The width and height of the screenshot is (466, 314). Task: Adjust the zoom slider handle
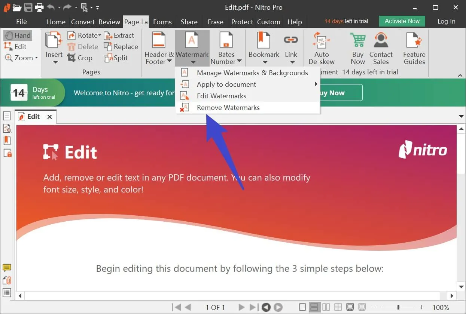[x=398, y=307]
